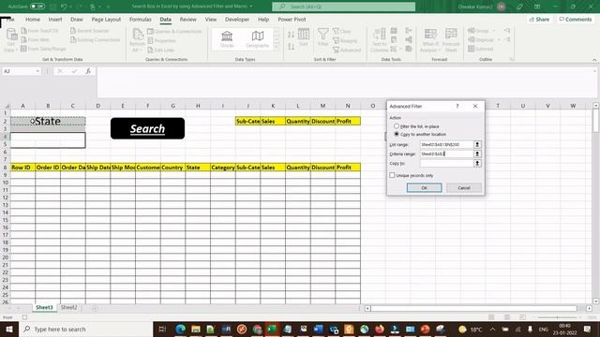Collapse dialog using List range selector icon
The height and width of the screenshot is (337, 600).
pos(477,144)
